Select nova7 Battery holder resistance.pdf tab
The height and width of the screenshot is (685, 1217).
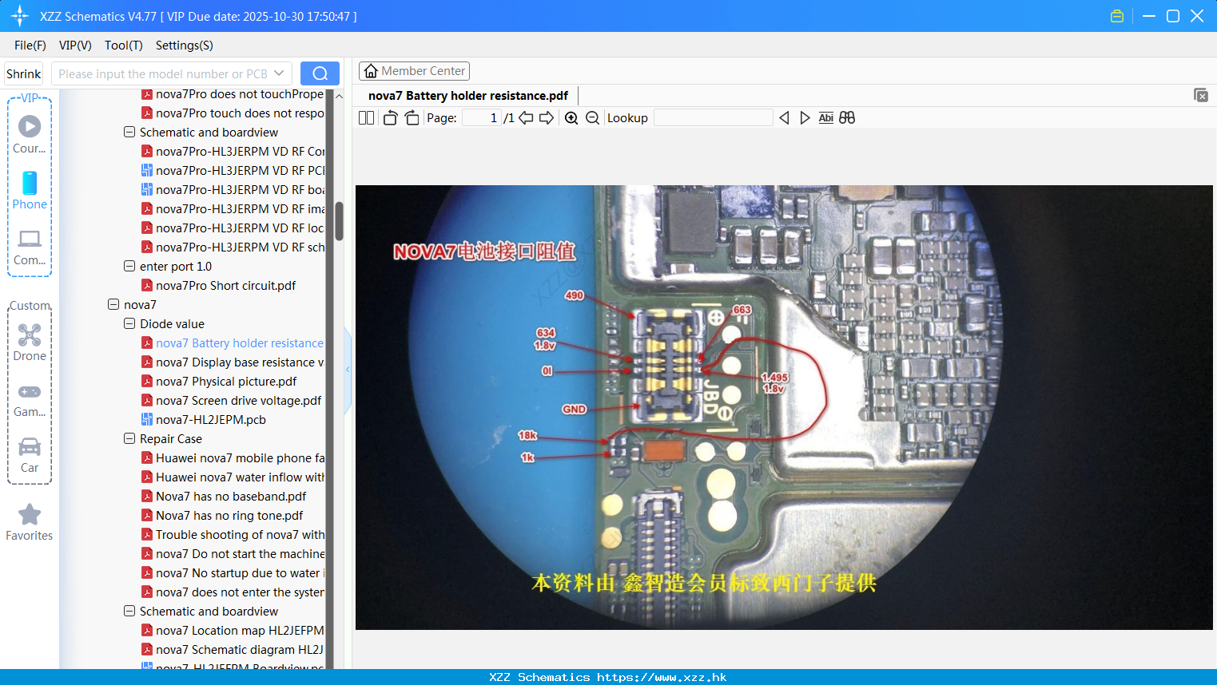(468, 95)
